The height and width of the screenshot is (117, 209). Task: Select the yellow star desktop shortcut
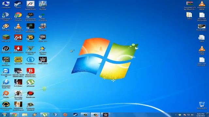pyautogui.click(x=43, y=50)
